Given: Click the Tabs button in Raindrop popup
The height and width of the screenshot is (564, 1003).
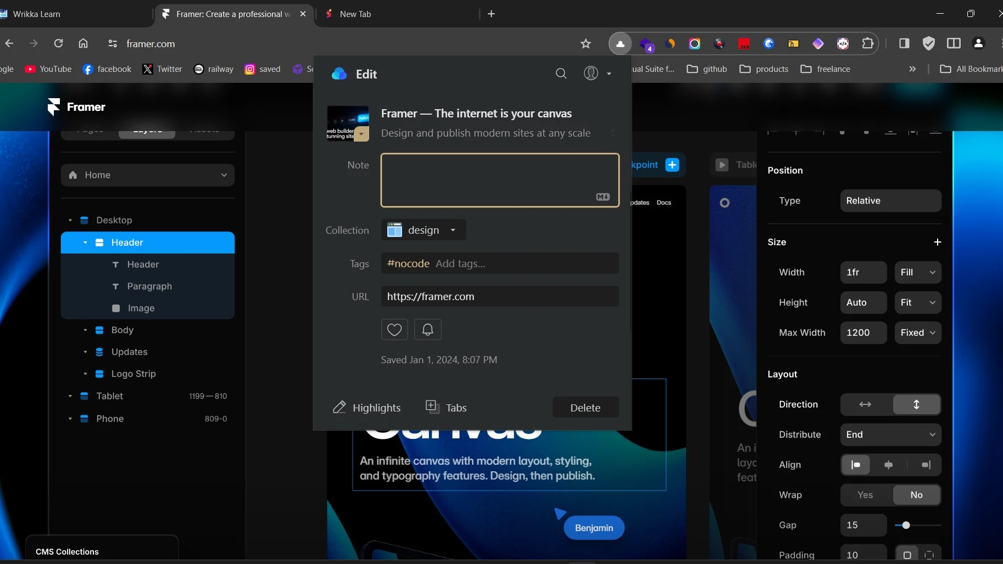Looking at the screenshot, I should click(446, 407).
